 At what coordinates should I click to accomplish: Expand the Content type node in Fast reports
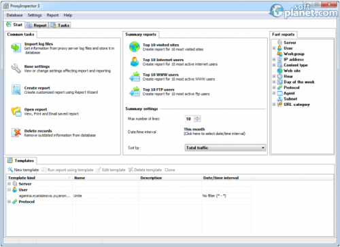tap(274, 65)
